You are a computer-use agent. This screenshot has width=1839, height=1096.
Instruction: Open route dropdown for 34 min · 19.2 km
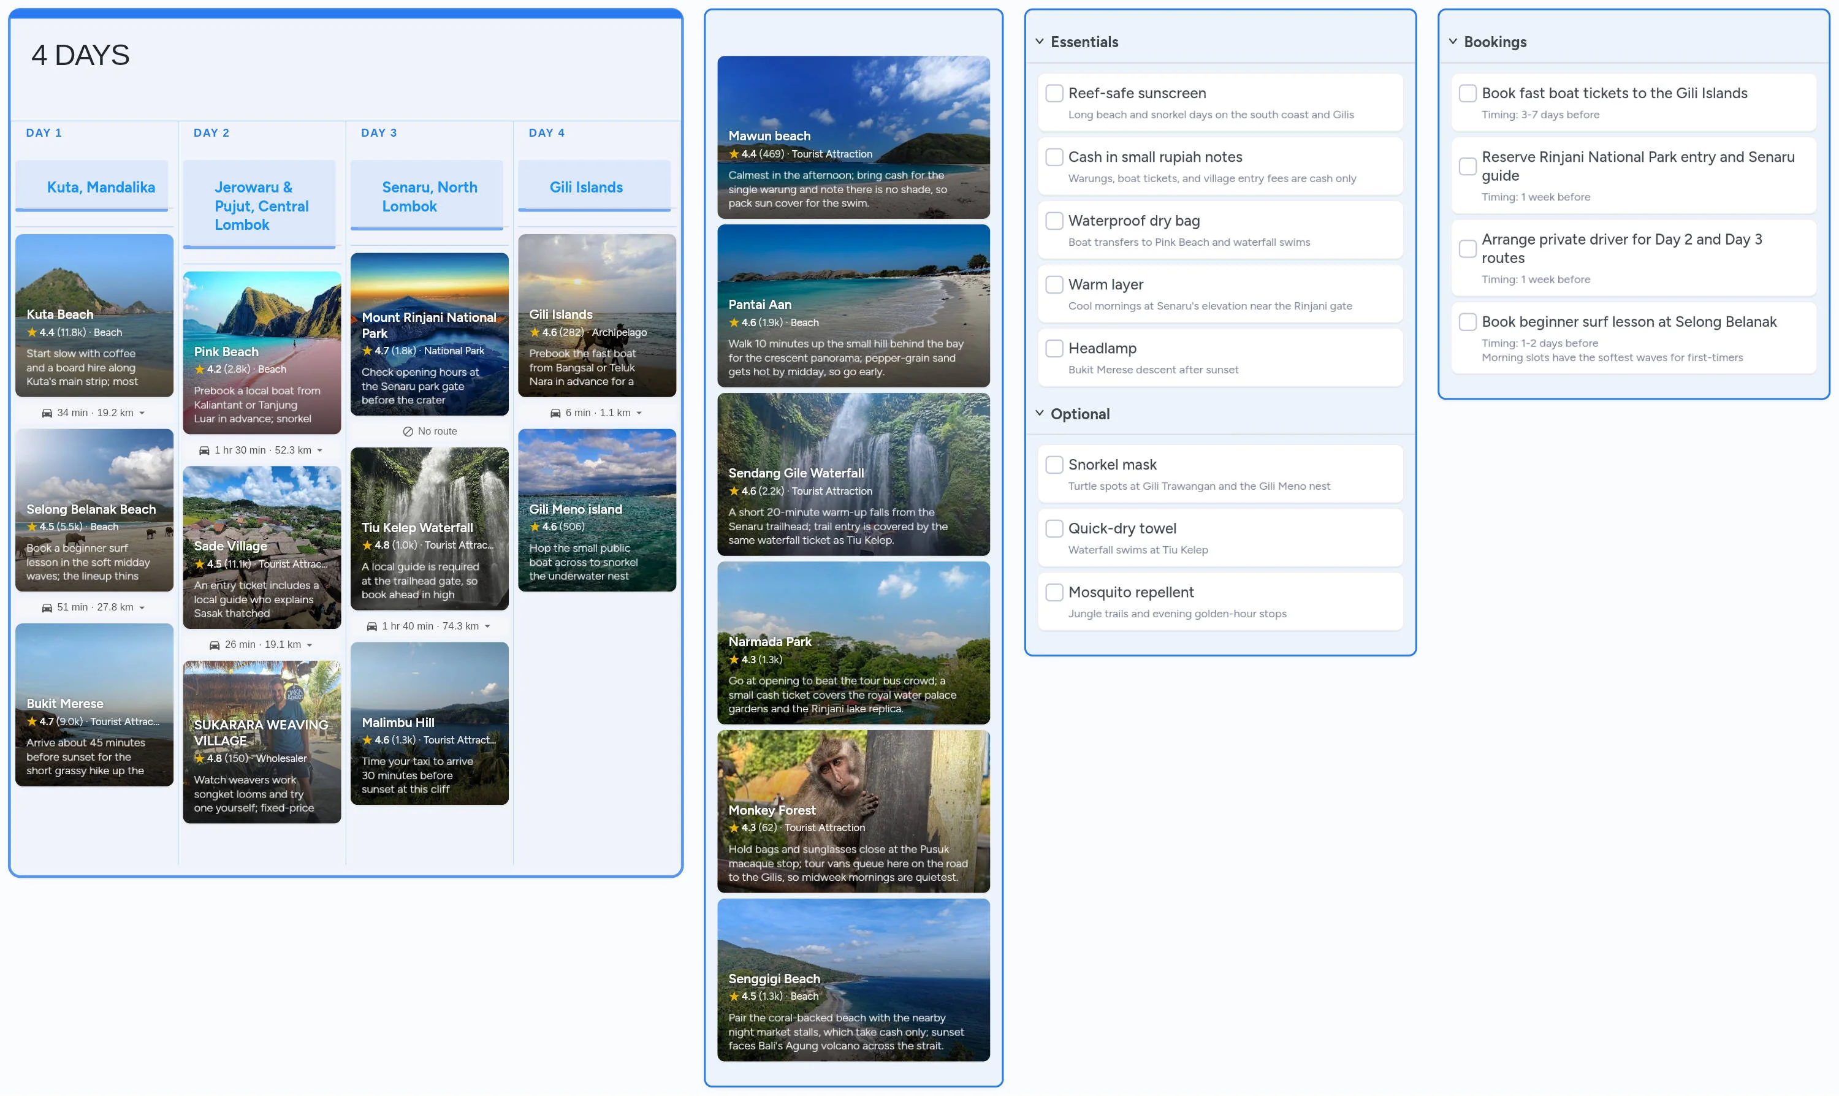142,413
